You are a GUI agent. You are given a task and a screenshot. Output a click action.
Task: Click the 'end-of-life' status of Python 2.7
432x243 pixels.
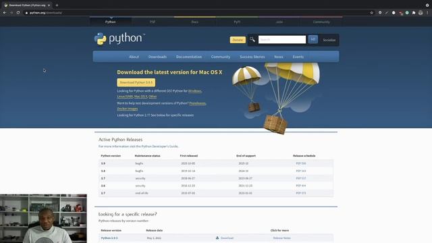point(142,193)
